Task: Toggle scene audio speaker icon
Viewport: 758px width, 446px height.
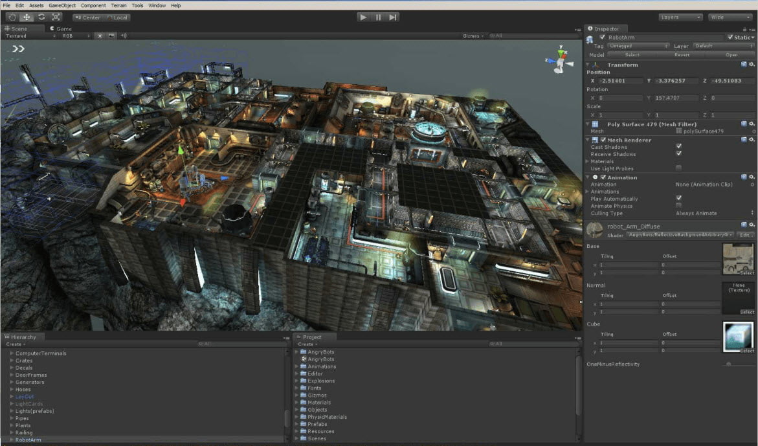Action: (x=124, y=36)
